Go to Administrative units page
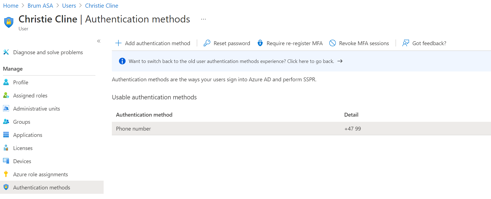The height and width of the screenshot is (199, 491). pyautogui.click(x=36, y=109)
